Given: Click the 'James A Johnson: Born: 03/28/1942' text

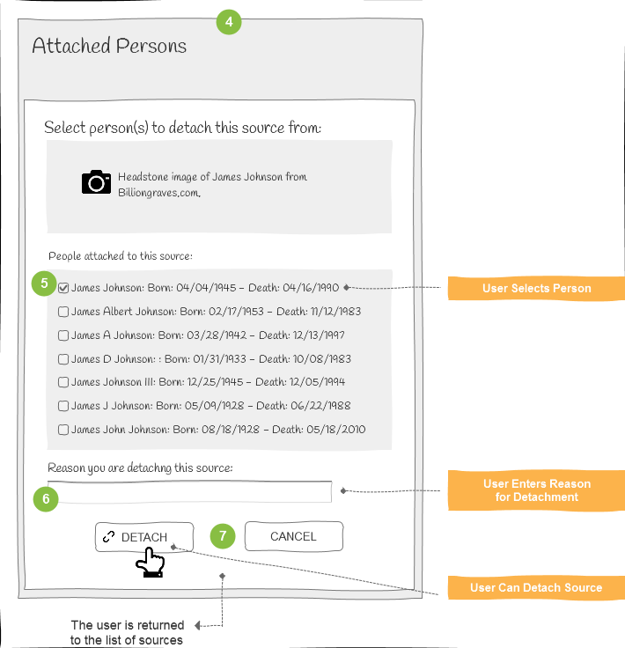Looking at the screenshot, I should 158,335.
